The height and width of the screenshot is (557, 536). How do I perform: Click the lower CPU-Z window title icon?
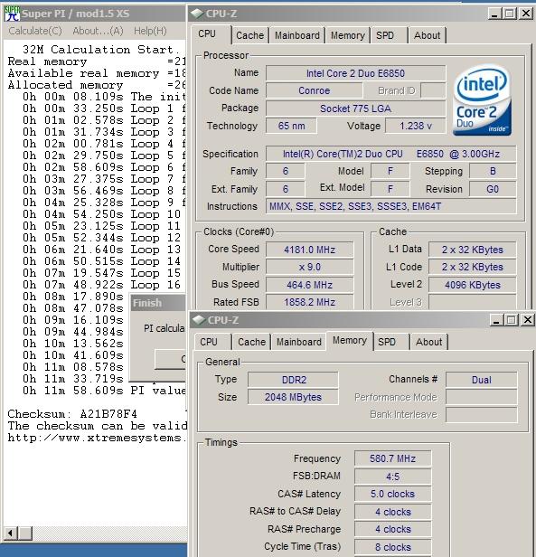pyautogui.click(x=199, y=320)
